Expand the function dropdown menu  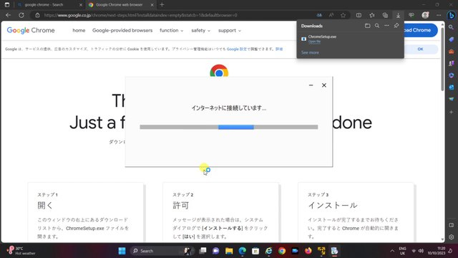pyautogui.click(x=172, y=30)
